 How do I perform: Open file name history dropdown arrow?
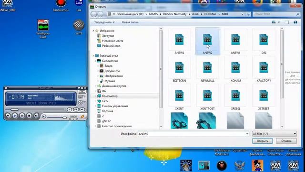point(247,134)
